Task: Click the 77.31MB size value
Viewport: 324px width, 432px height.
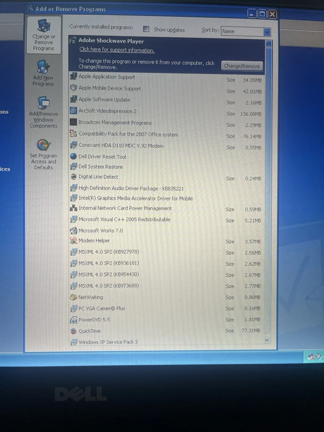Action: pyautogui.click(x=251, y=330)
